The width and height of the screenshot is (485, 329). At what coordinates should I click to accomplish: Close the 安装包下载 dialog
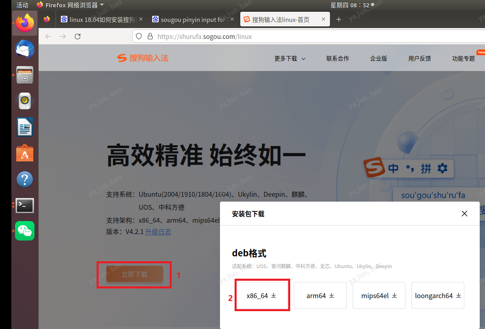[464, 214]
